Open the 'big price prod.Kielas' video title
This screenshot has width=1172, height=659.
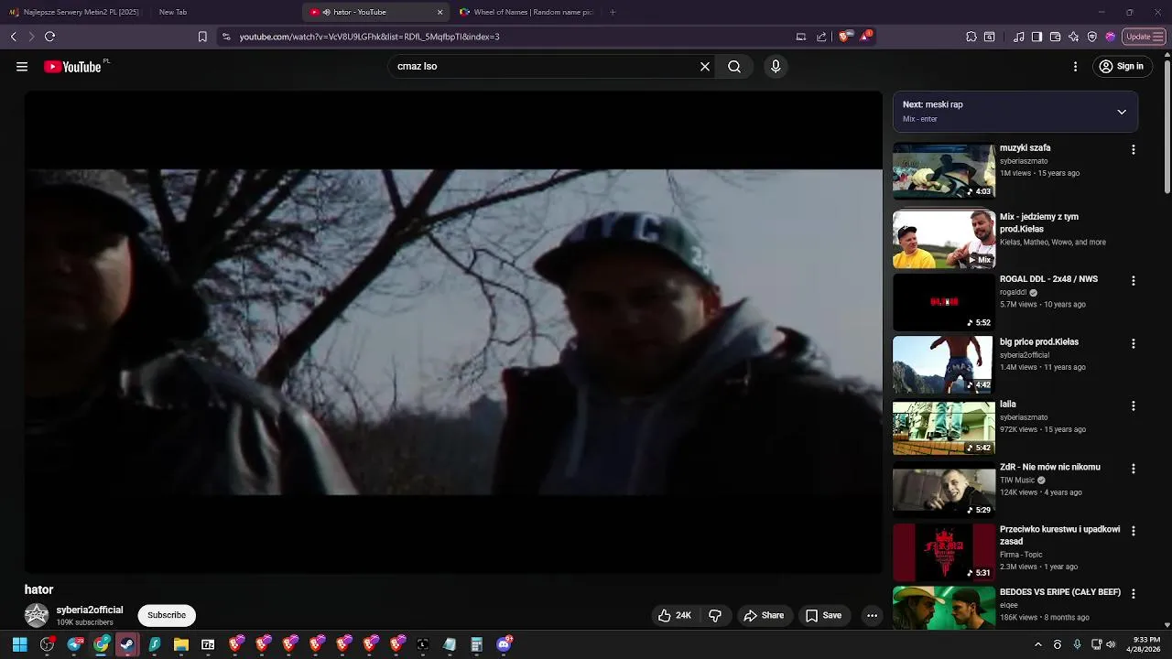[x=1039, y=341]
